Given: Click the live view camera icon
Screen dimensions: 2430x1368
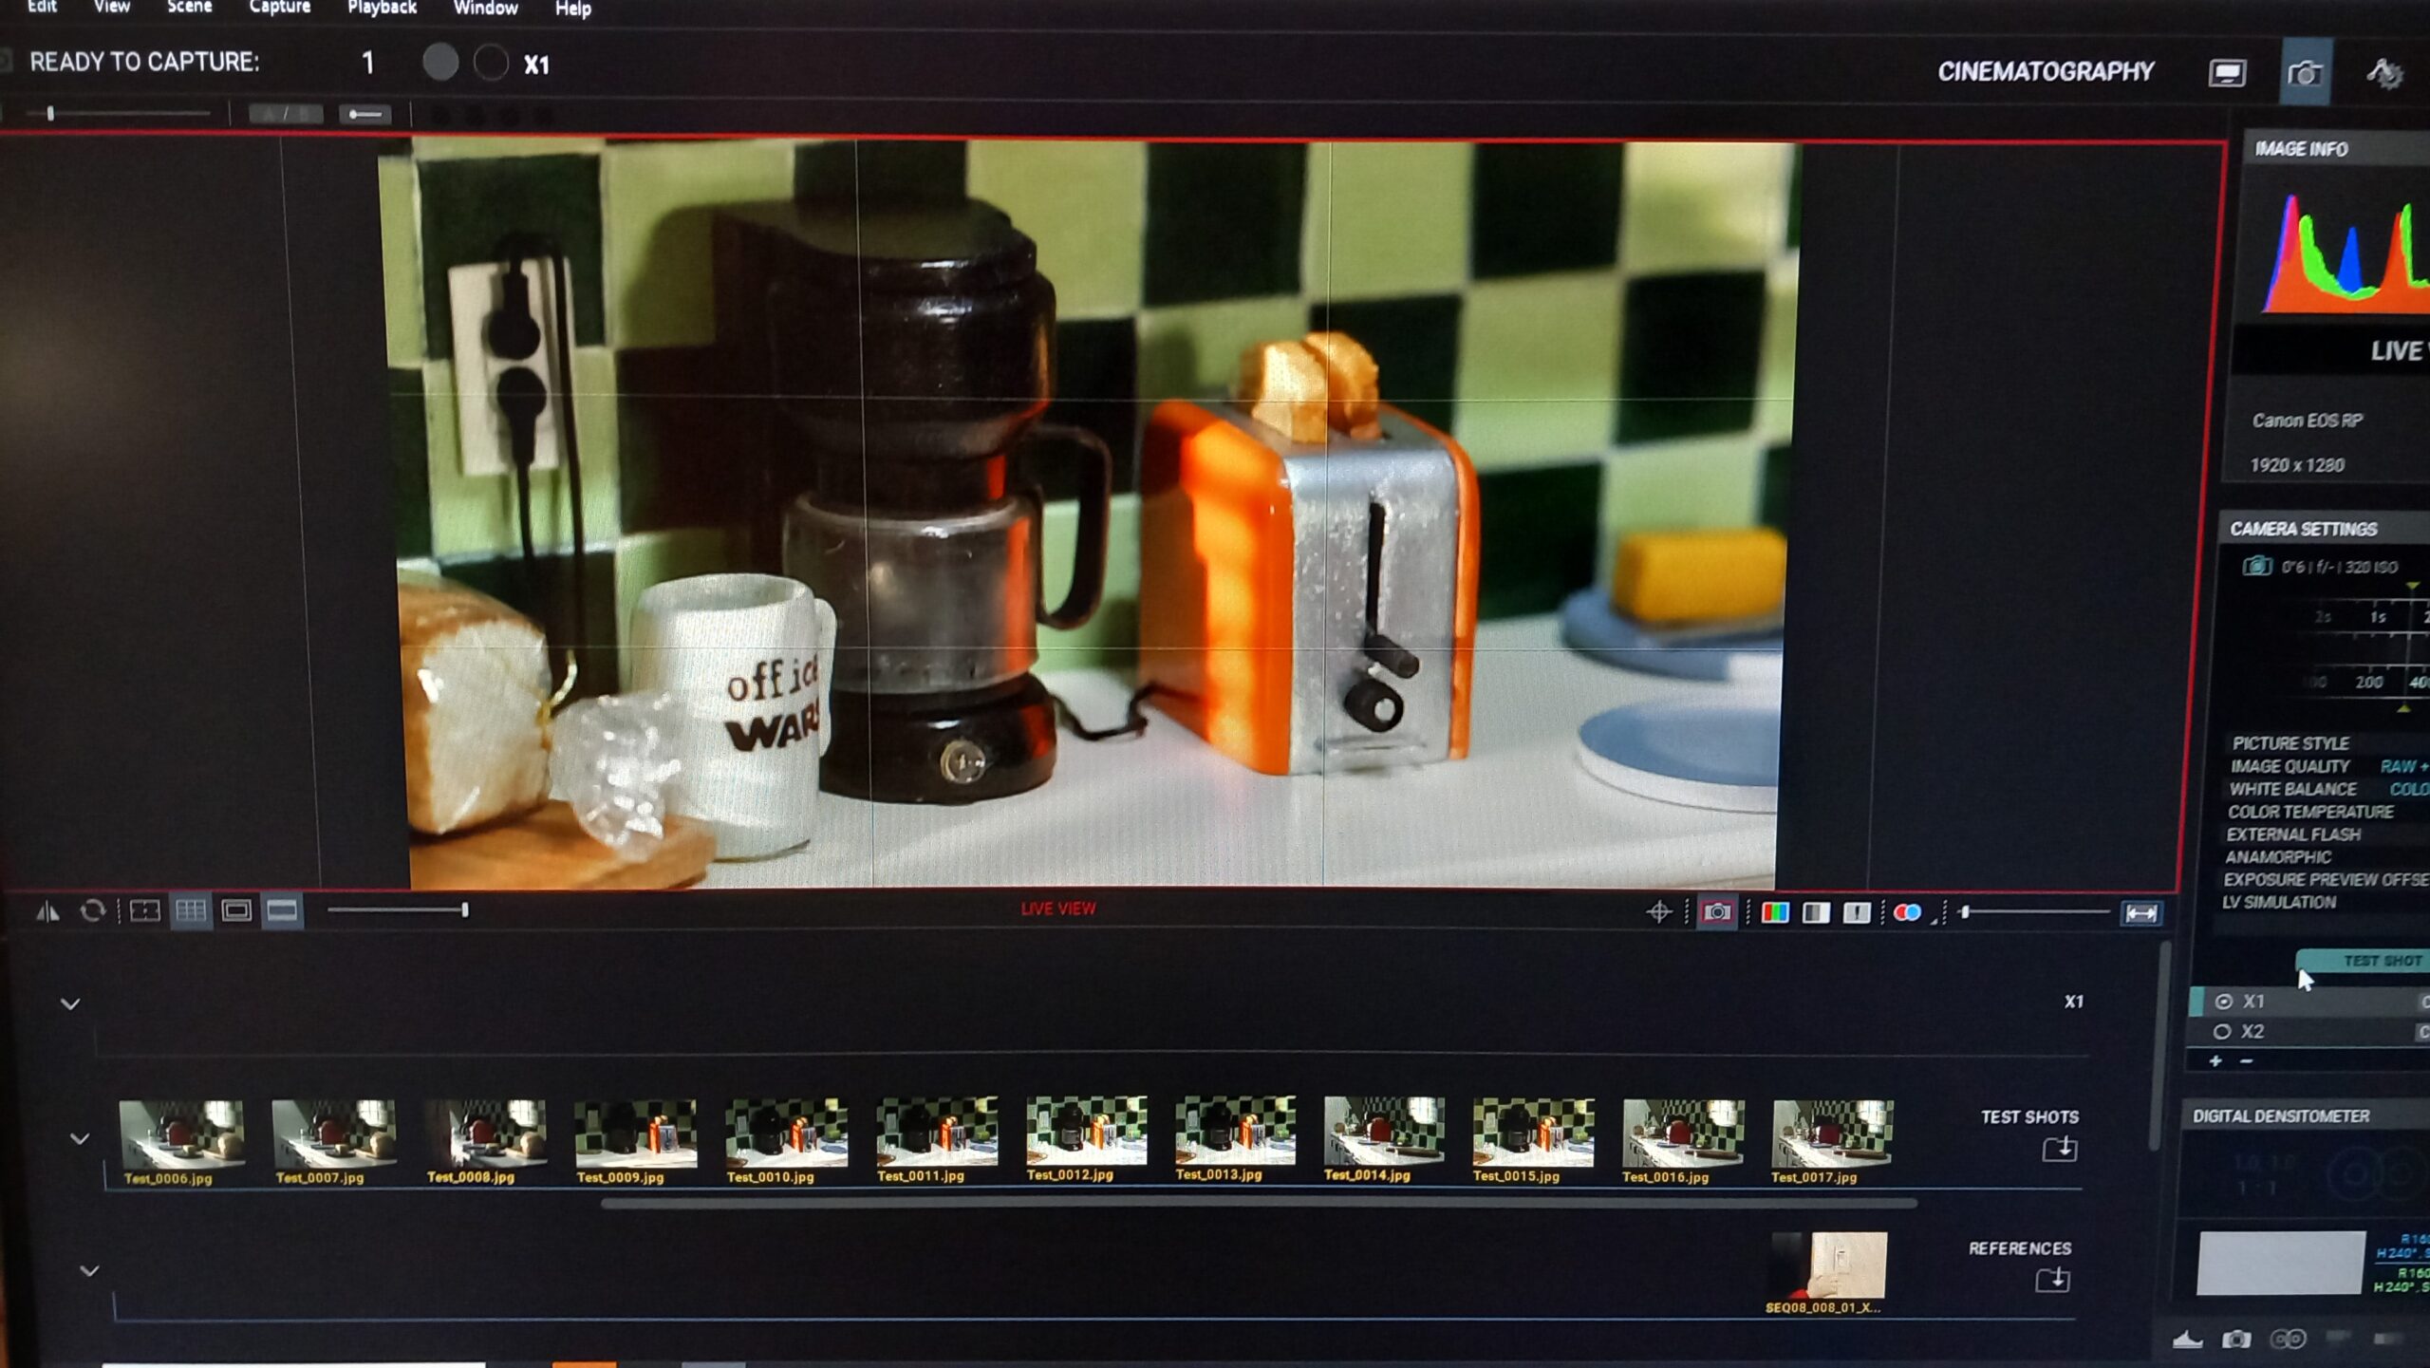Looking at the screenshot, I should pos(1716,912).
